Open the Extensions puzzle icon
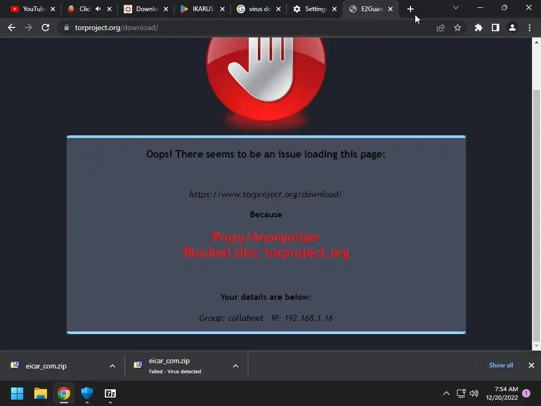The height and width of the screenshot is (406, 541). 479,27
